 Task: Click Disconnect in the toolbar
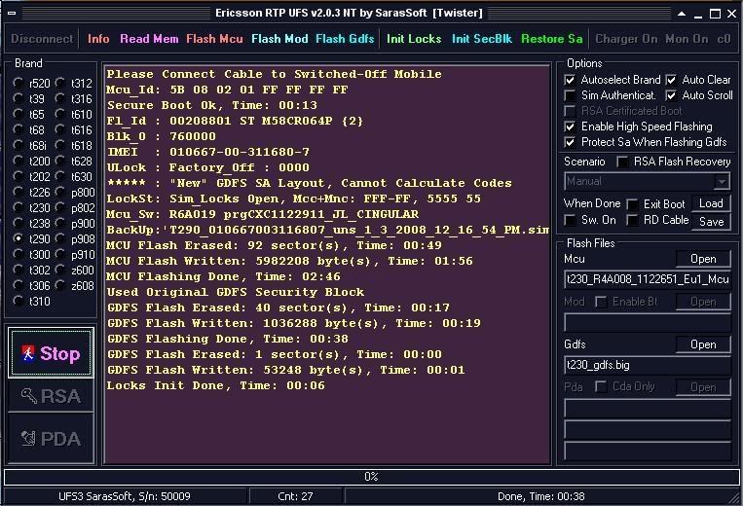(42, 39)
